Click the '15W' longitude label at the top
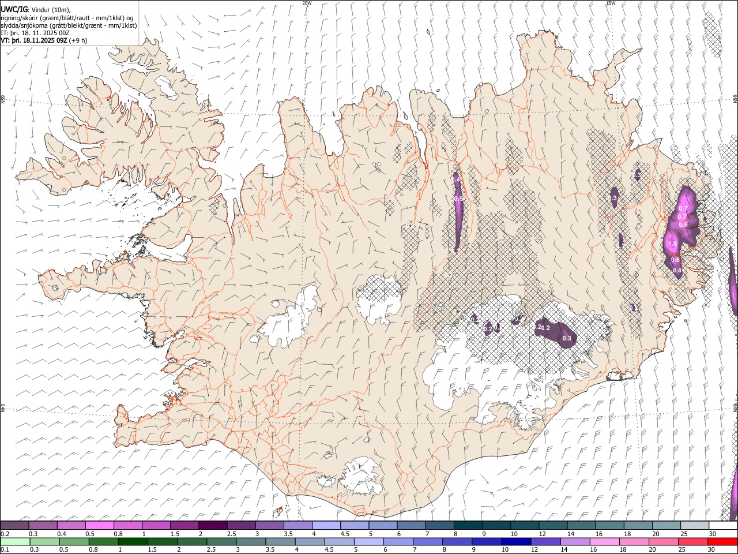 coord(611,3)
